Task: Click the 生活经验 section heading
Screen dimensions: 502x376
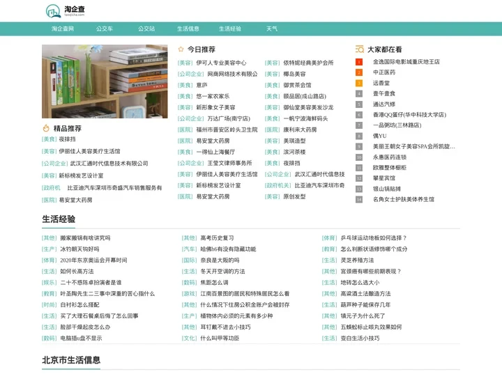Action: tap(59, 219)
